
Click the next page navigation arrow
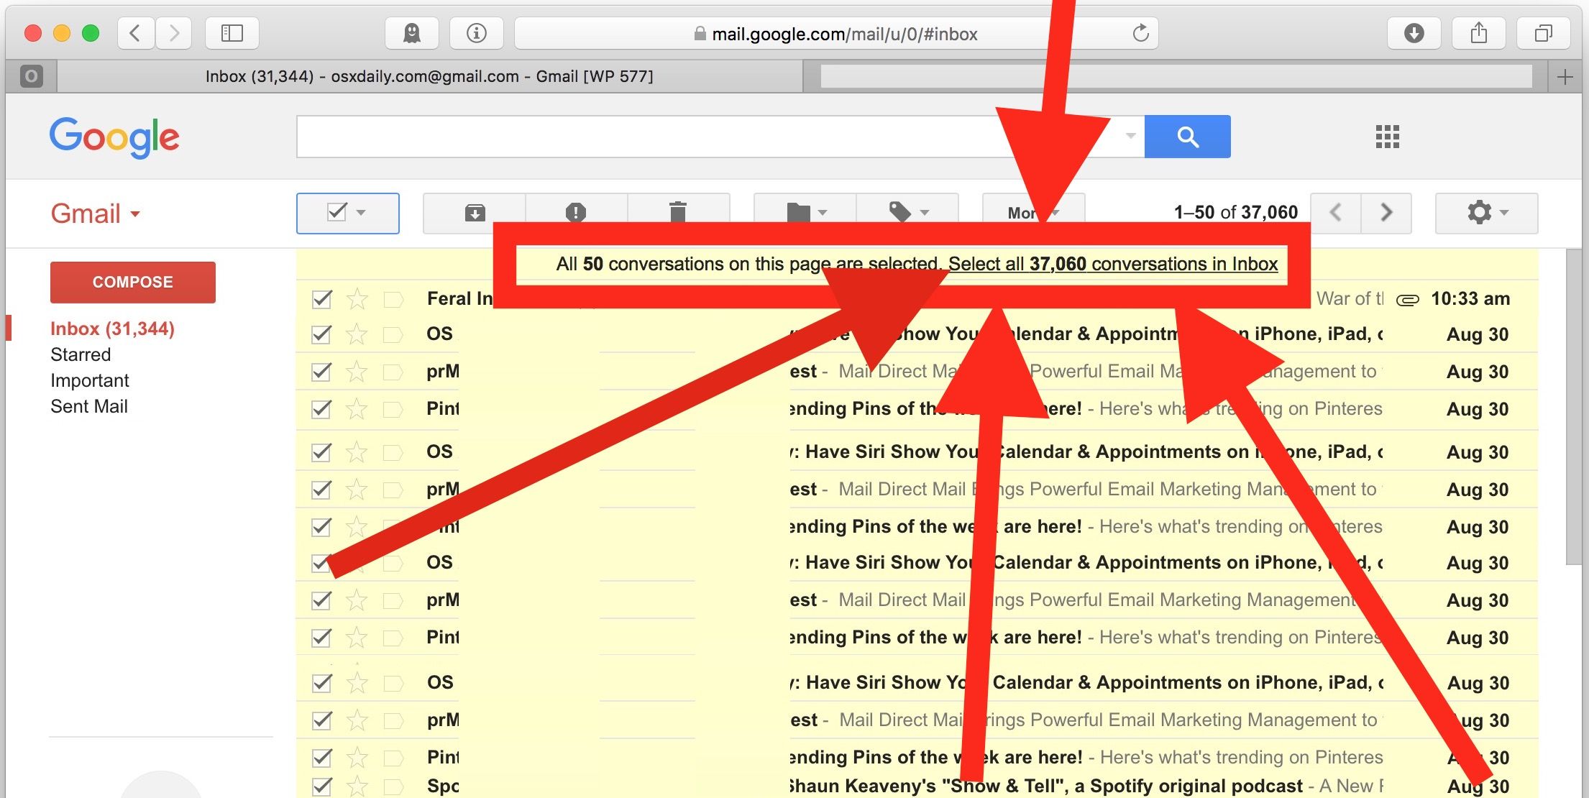pos(1388,213)
